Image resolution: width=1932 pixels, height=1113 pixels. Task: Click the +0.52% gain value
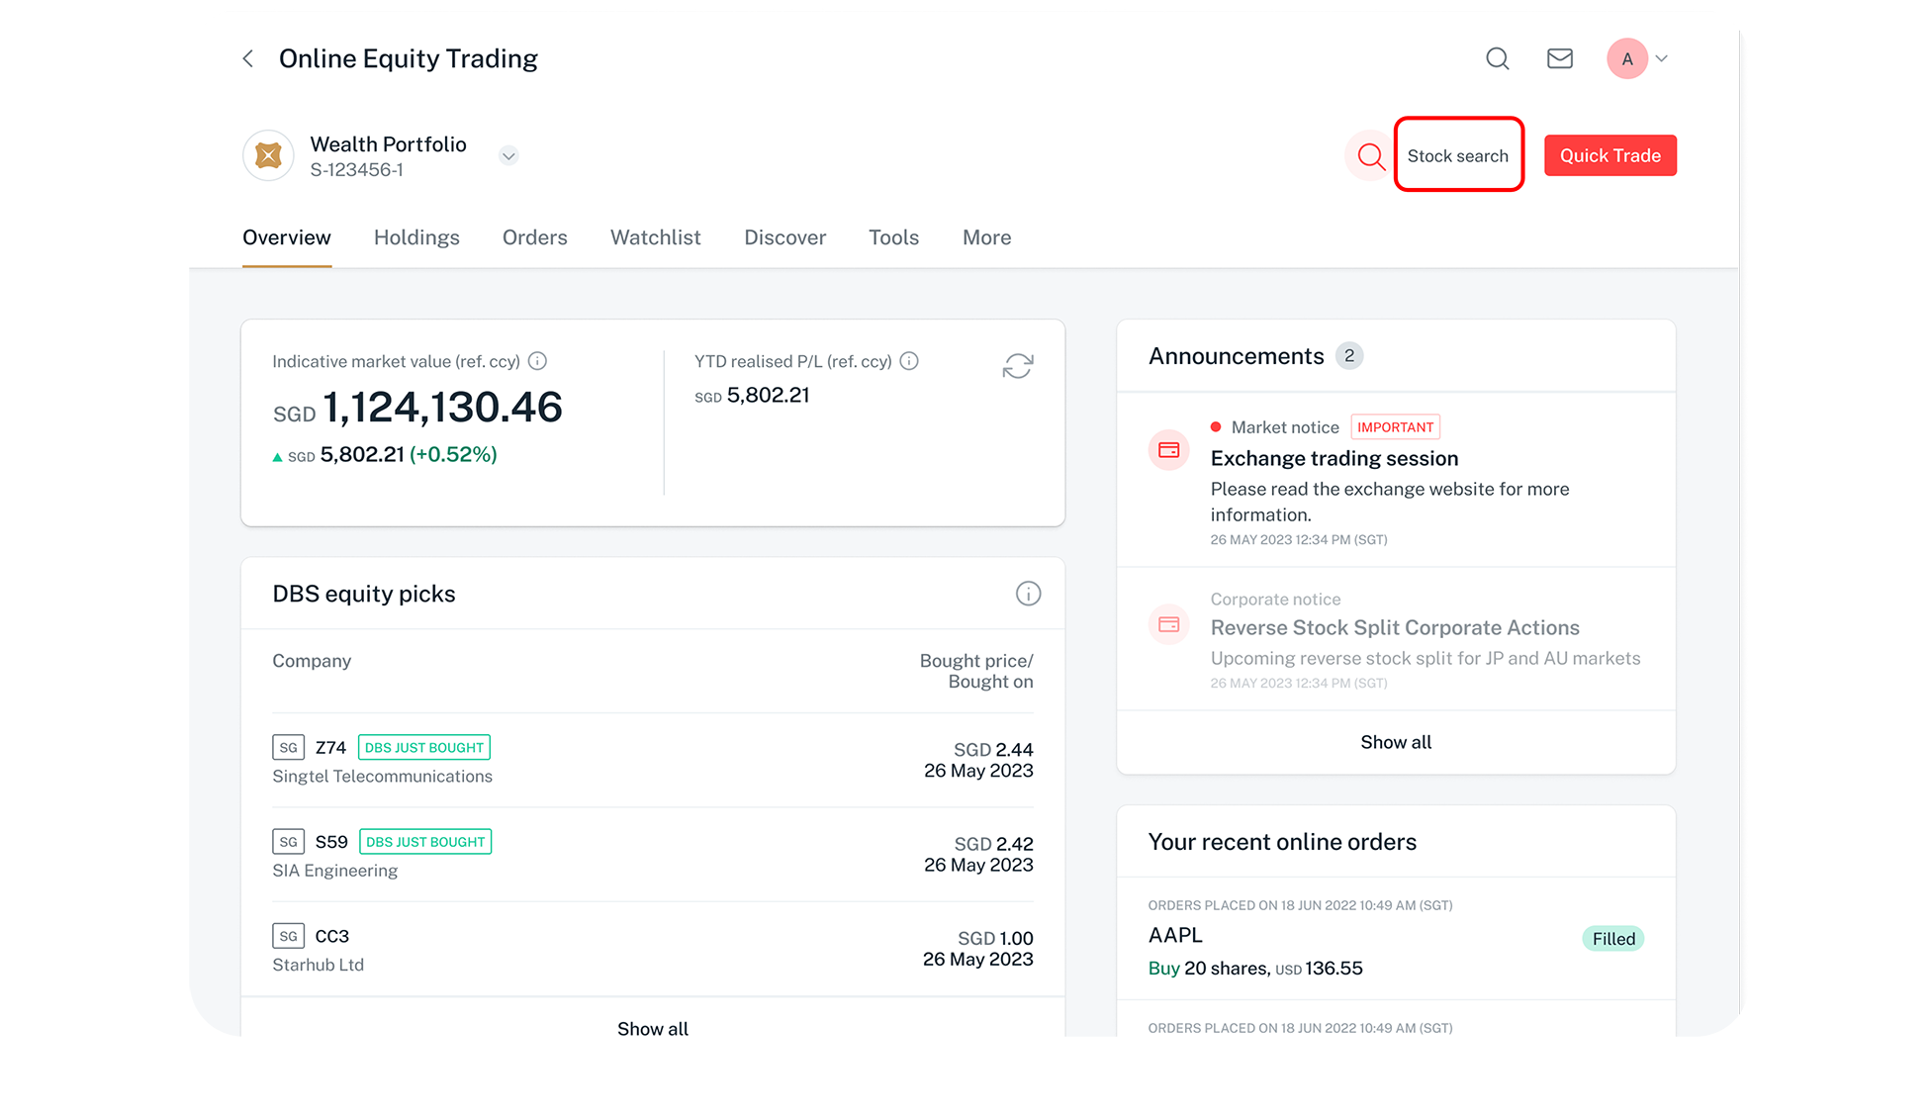pyautogui.click(x=453, y=454)
